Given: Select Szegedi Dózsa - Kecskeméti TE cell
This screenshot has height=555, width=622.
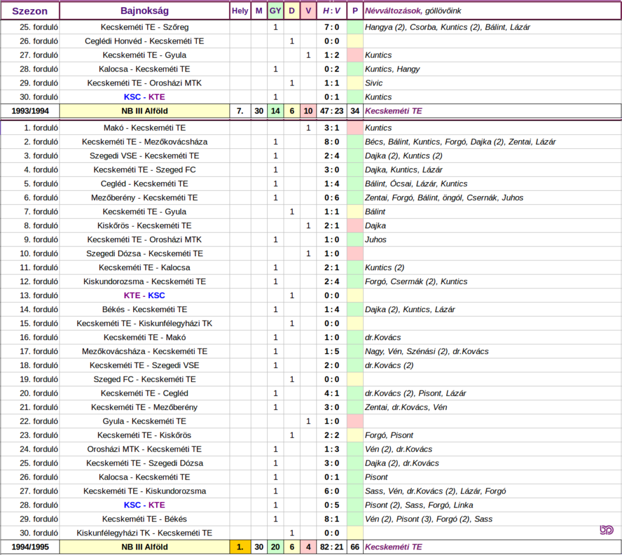Looking at the screenshot, I should [x=145, y=254].
